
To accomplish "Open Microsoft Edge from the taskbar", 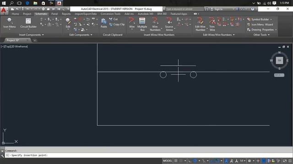I will click(x=27, y=3).
